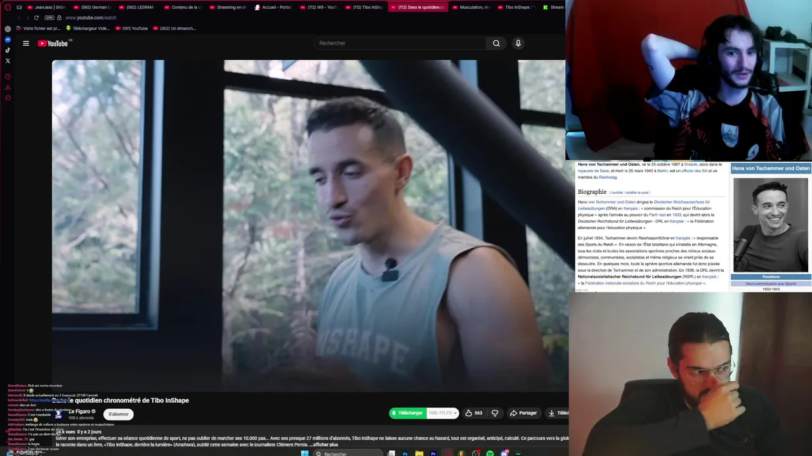Open TikTok in the Opera sidebar
This screenshot has height=456, width=812.
(x=8, y=50)
